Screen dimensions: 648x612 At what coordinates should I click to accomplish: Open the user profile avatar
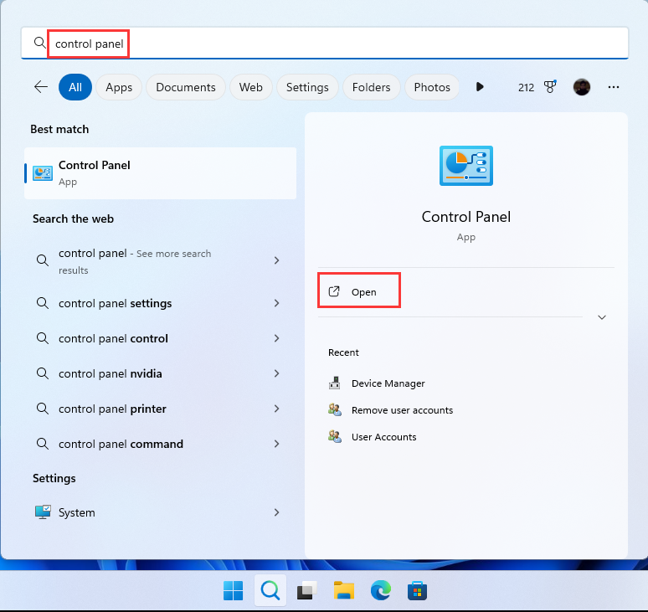coord(582,87)
